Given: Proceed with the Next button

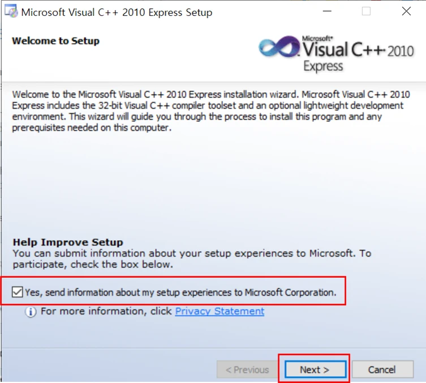Looking at the screenshot, I should [x=315, y=369].
